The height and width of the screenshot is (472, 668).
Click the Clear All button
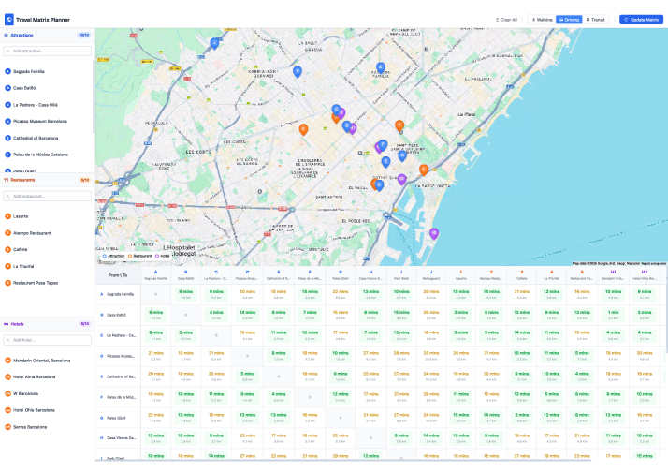click(506, 19)
